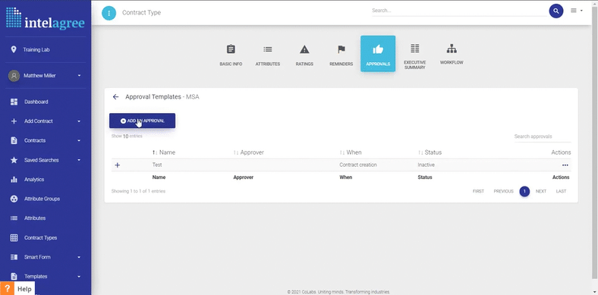Go to the NEXT page
The image size is (598, 295).
541,191
